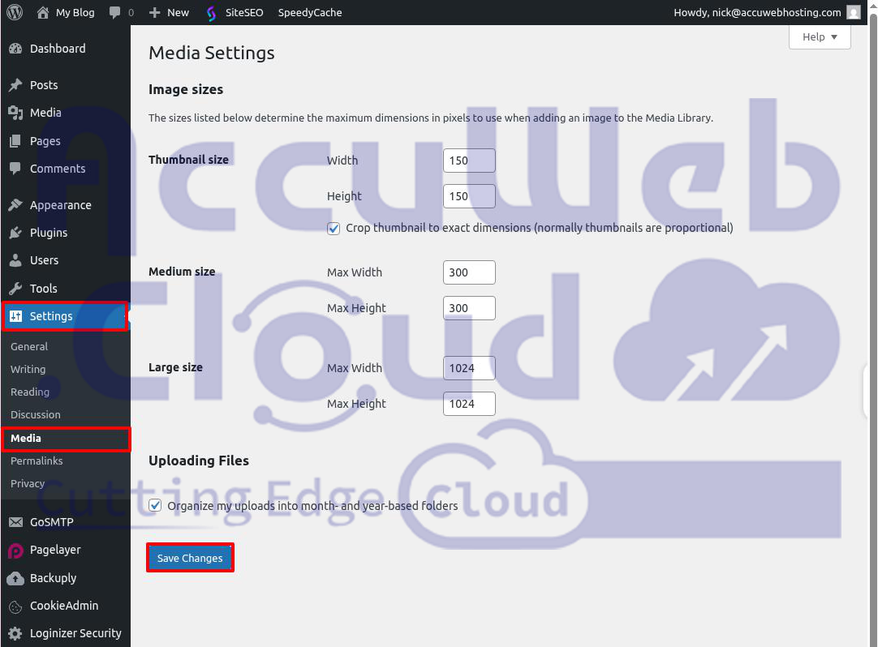Screen dimensions: 878x647
Task: Click the Thumbnail Width input field
Action: point(469,161)
